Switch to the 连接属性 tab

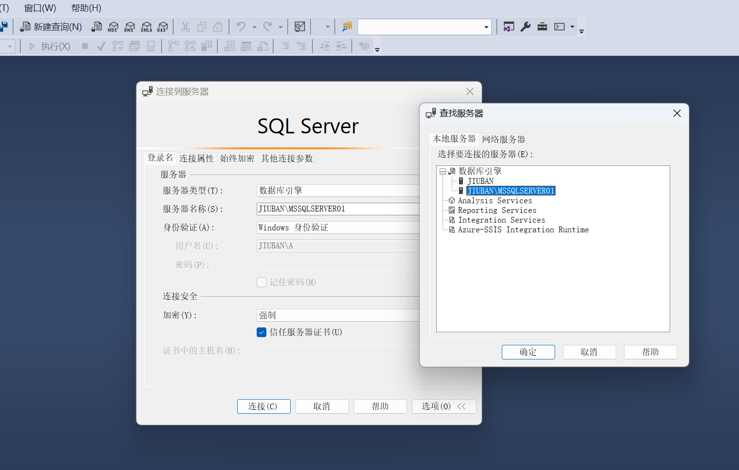[x=197, y=158]
